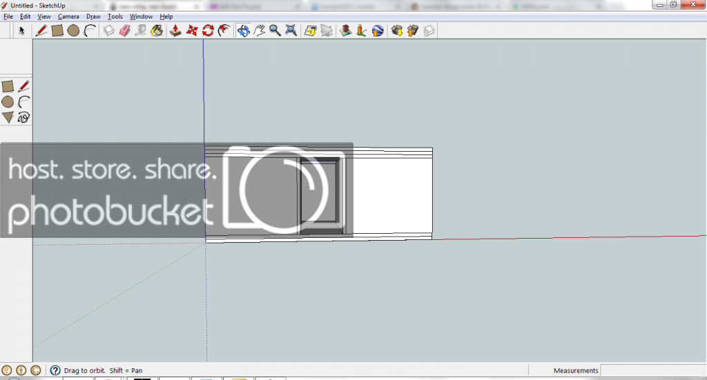707x380 pixels.
Task: Open the Window menu
Action: (x=141, y=17)
